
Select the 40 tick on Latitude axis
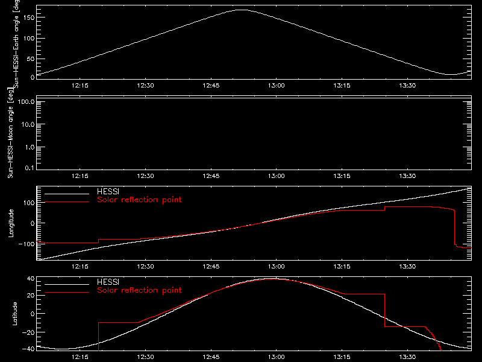pyautogui.click(x=31, y=279)
